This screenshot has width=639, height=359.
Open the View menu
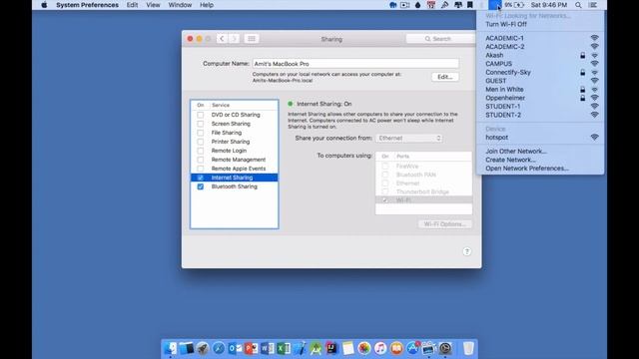tap(153, 5)
